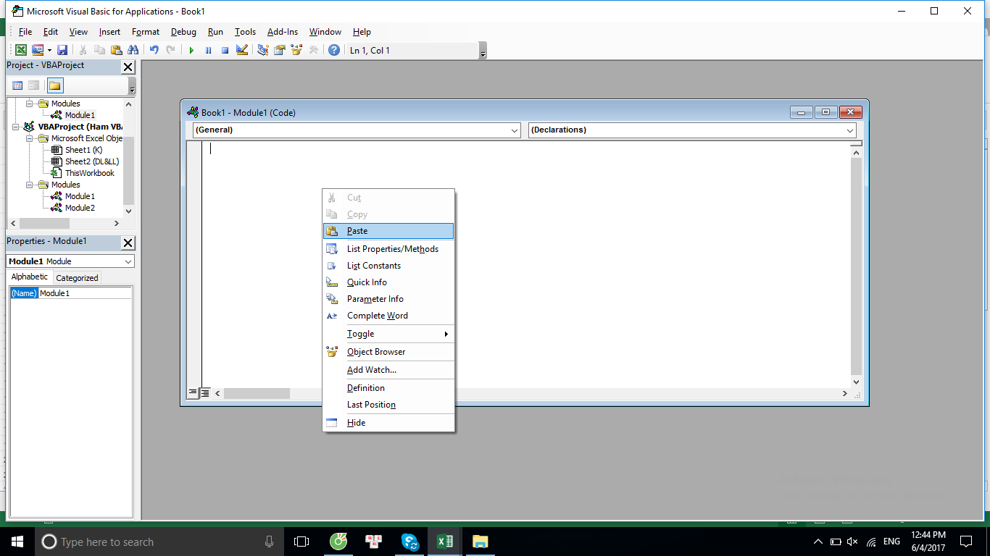Select Sheet1 (K) in the project tree
990x556 pixels.
point(83,150)
